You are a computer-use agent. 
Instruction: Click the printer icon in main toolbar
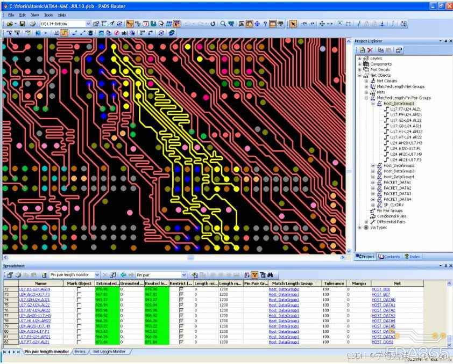[33, 24]
